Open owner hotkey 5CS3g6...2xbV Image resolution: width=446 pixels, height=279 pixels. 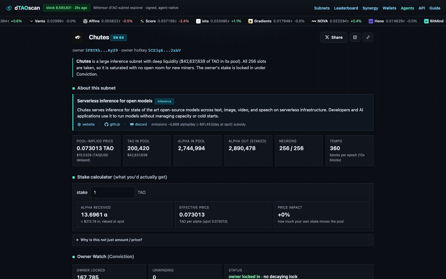(164, 50)
